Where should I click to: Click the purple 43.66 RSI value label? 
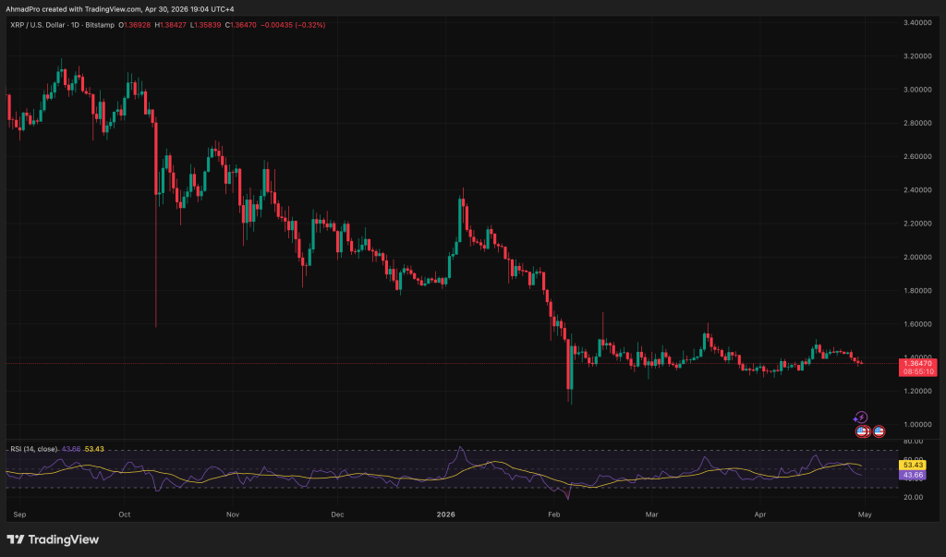point(914,475)
